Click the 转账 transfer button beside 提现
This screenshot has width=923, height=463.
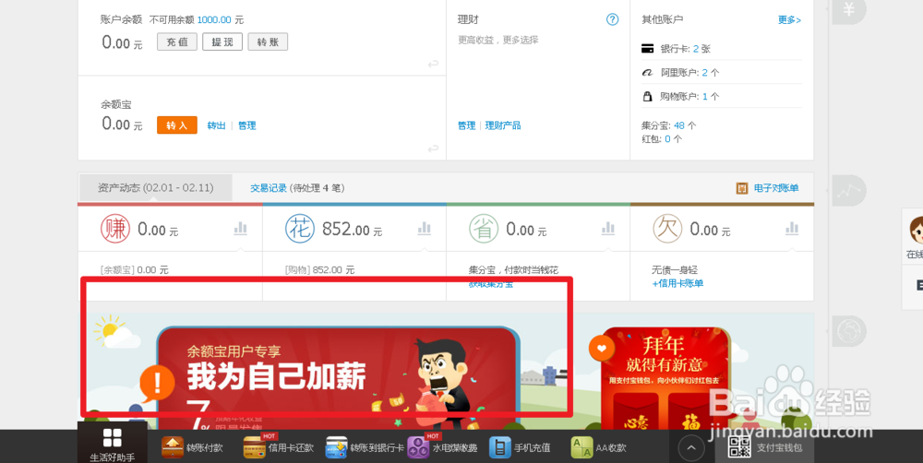(x=268, y=42)
